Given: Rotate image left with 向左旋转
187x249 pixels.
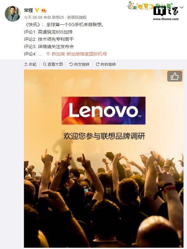Looking at the screenshot, I should pos(79,64).
